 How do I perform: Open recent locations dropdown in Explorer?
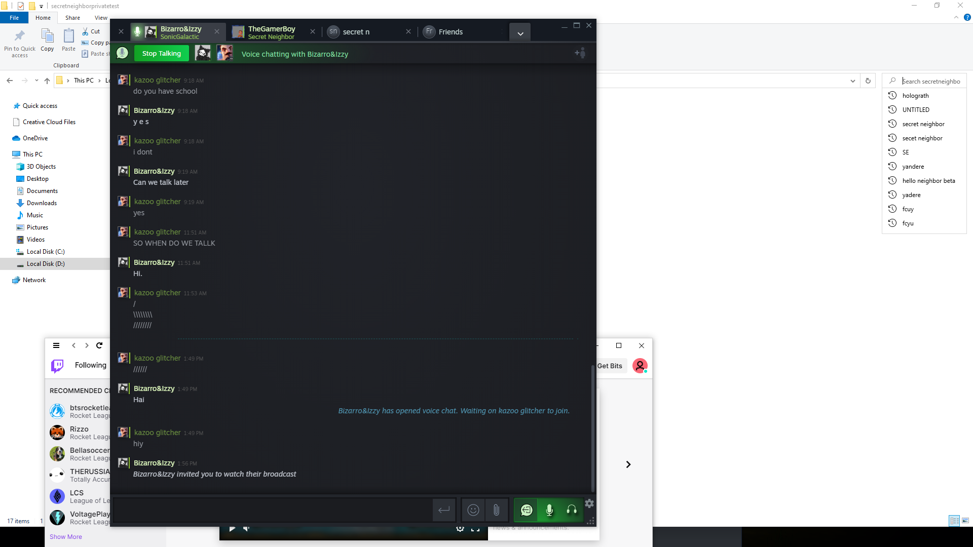pos(36,81)
